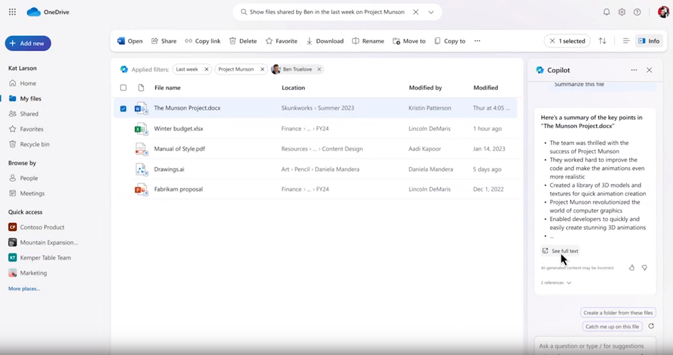The image size is (673, 355).
Task: Toggle checkbox next to Winter budget.xlsx
Action: tap(123, 128)
